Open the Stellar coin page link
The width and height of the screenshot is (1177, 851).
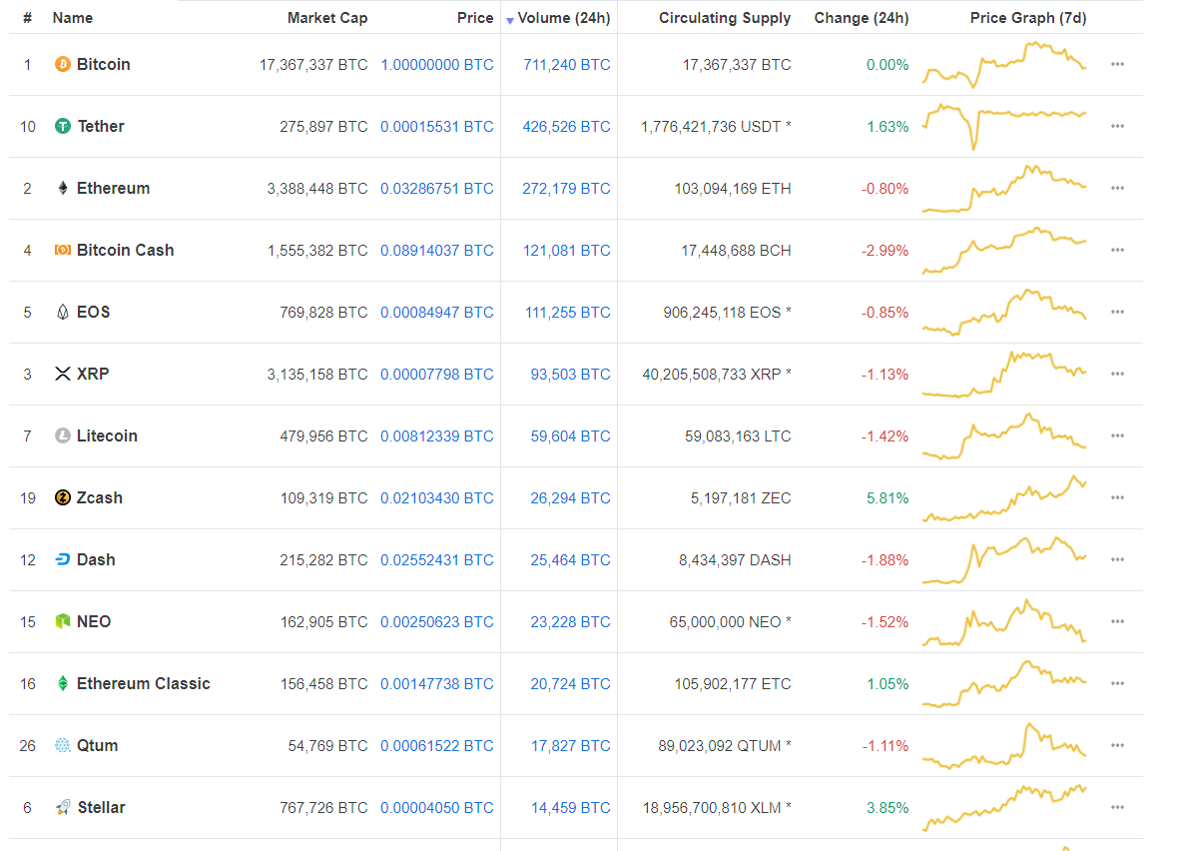click(102, 808)
